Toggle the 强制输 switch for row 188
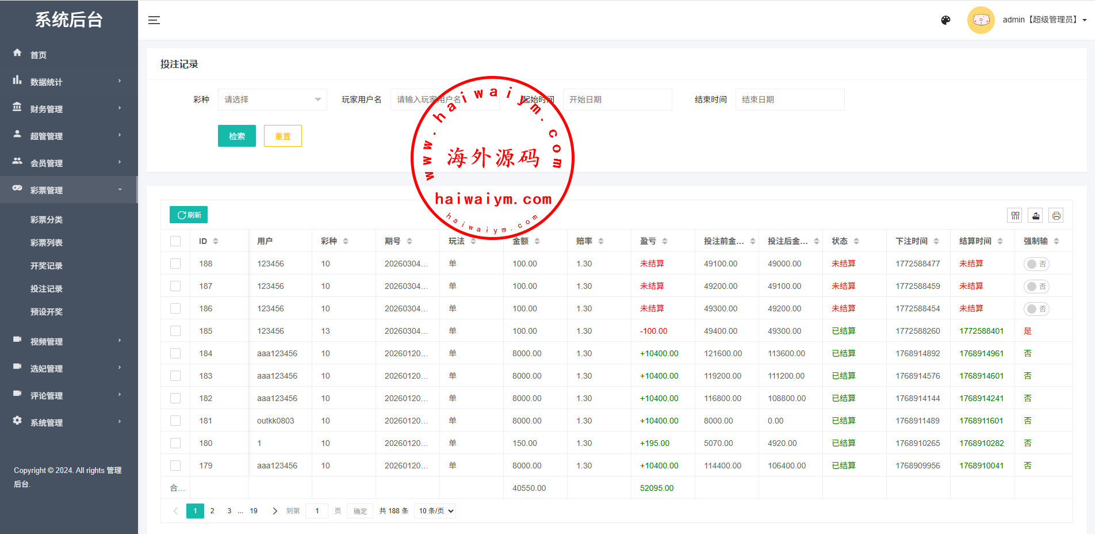The image size is (1095, 534). (1036, 264)
